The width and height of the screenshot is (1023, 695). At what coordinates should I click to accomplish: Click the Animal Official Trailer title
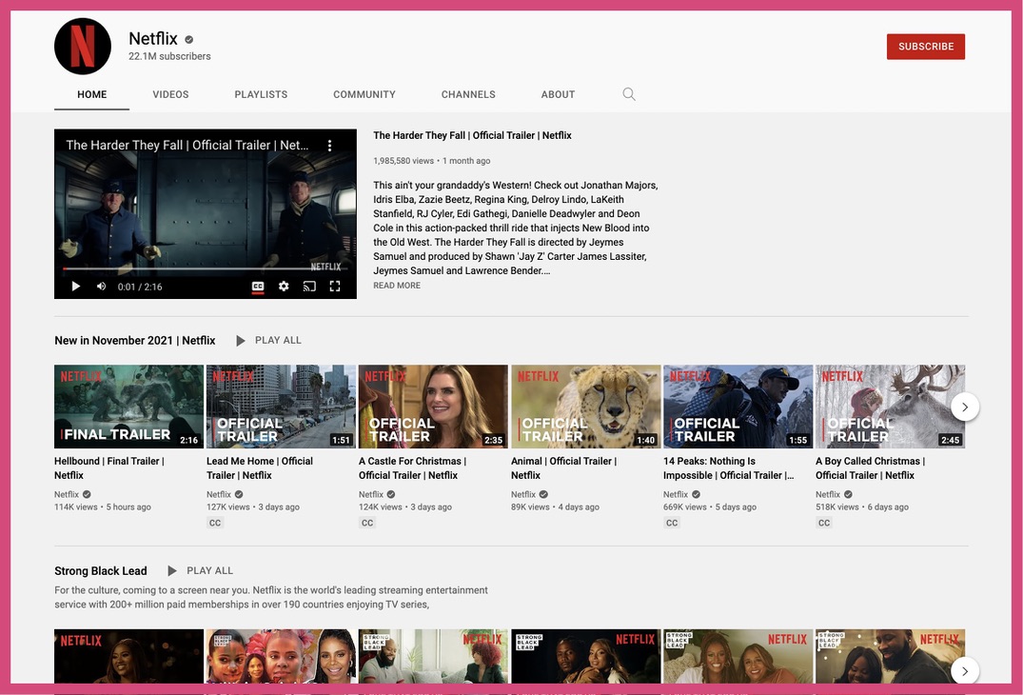pos(563,467)
